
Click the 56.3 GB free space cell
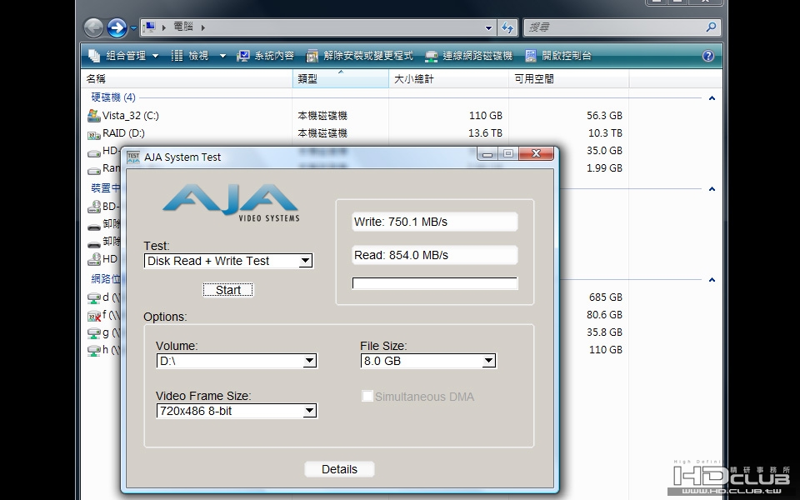click(x=605, y=116)
